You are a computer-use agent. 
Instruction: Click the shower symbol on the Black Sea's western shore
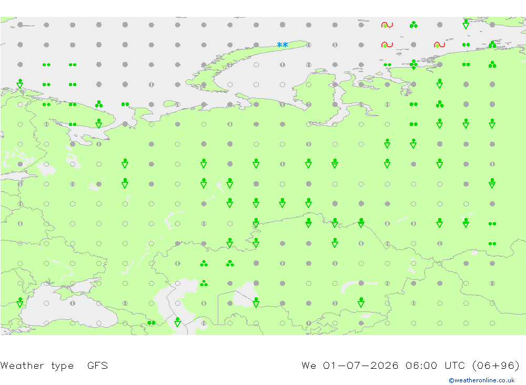pos(20,303)
